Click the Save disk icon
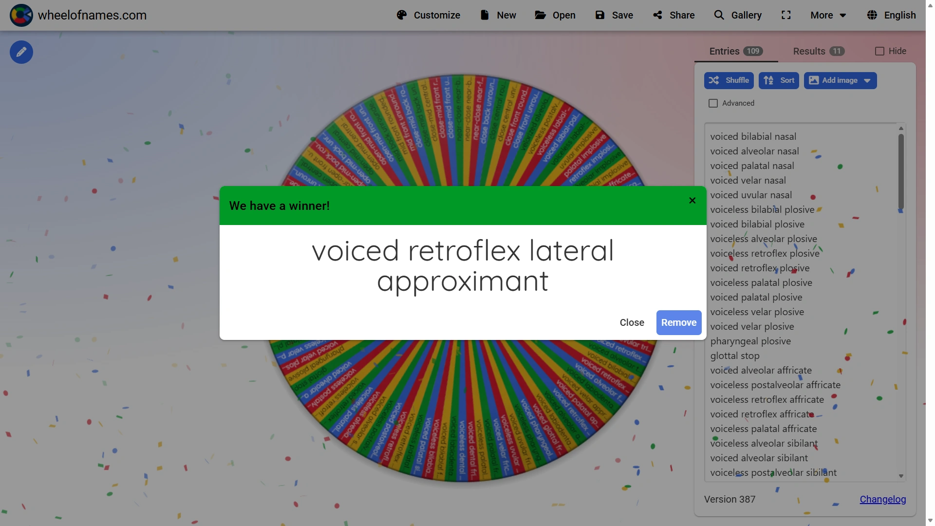This screenshot has height=526, width=935. [600, 15]
